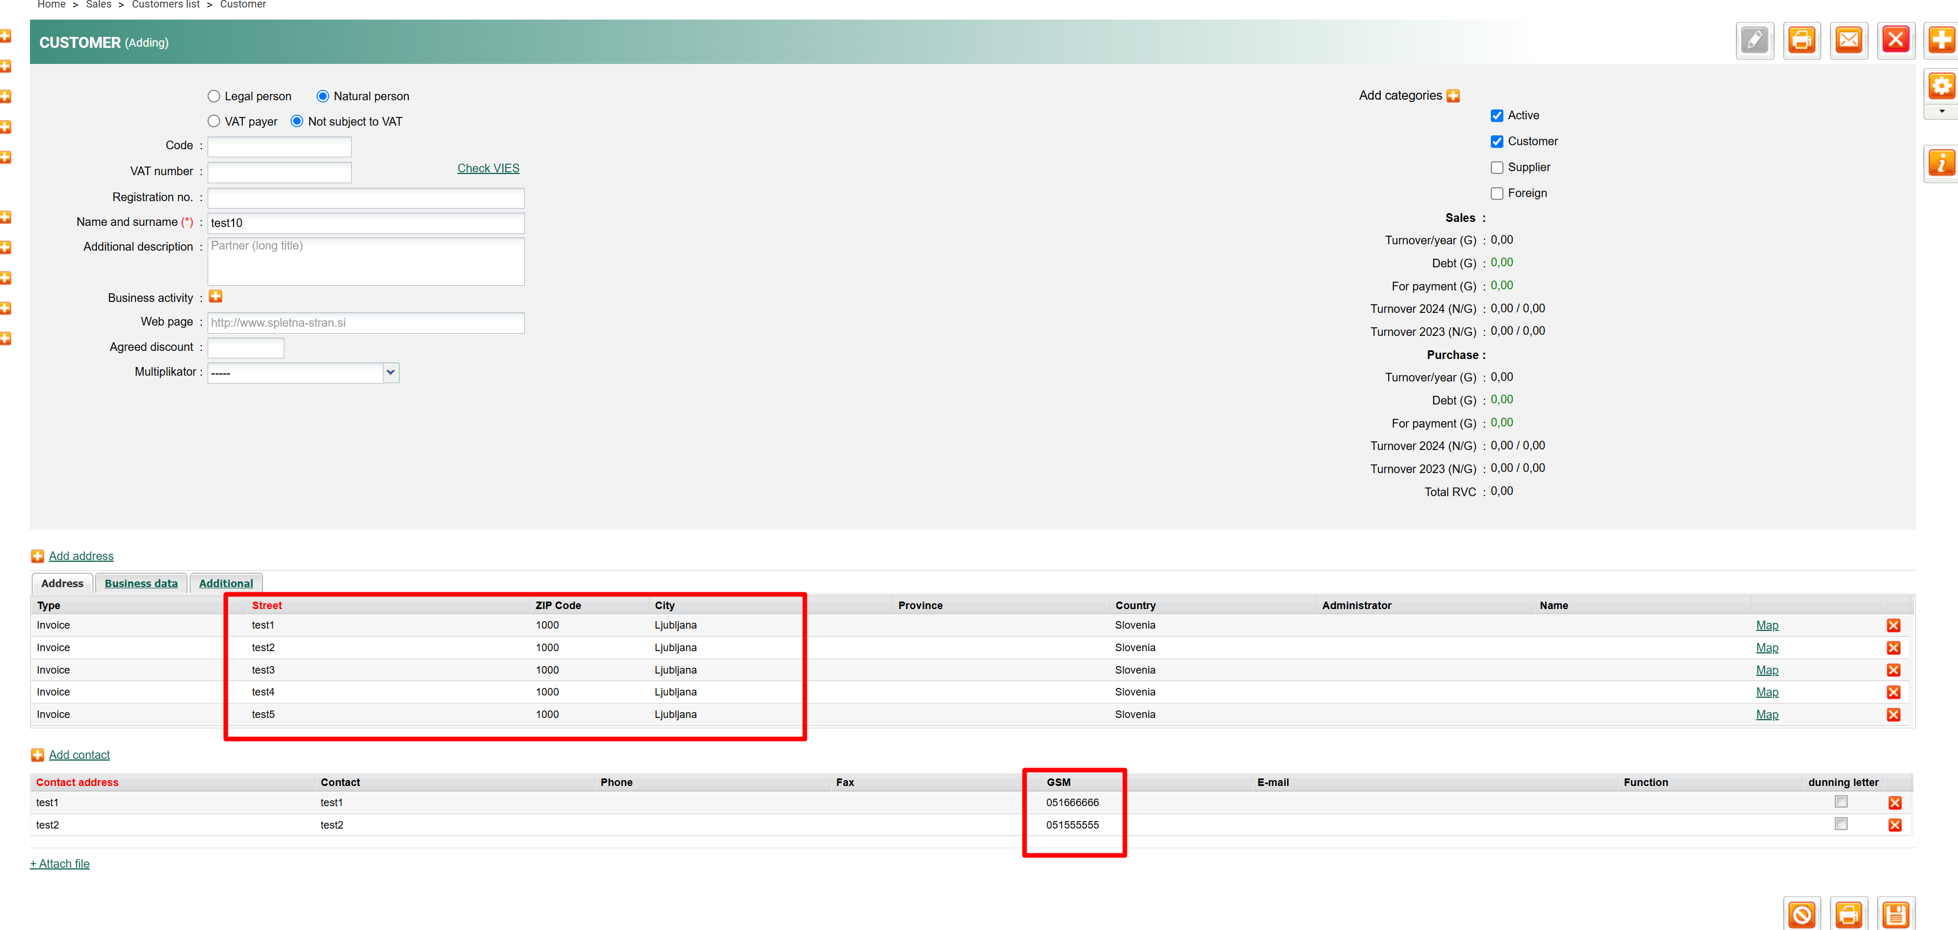This screenshot has height=930, width=1958.
Task: Click plus icon next to Add categories
Action: tap(1453, 96)
